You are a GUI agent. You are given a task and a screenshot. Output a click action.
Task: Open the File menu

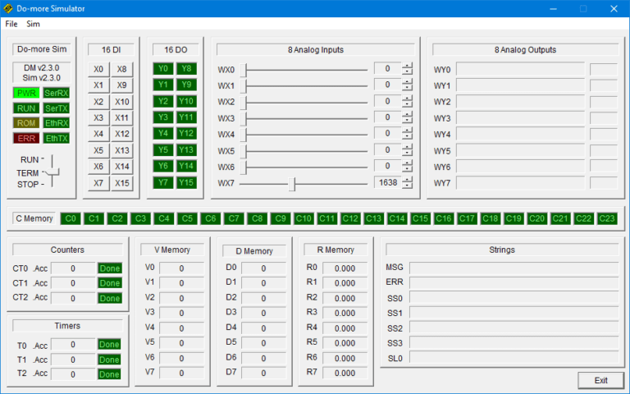[11, 24]
